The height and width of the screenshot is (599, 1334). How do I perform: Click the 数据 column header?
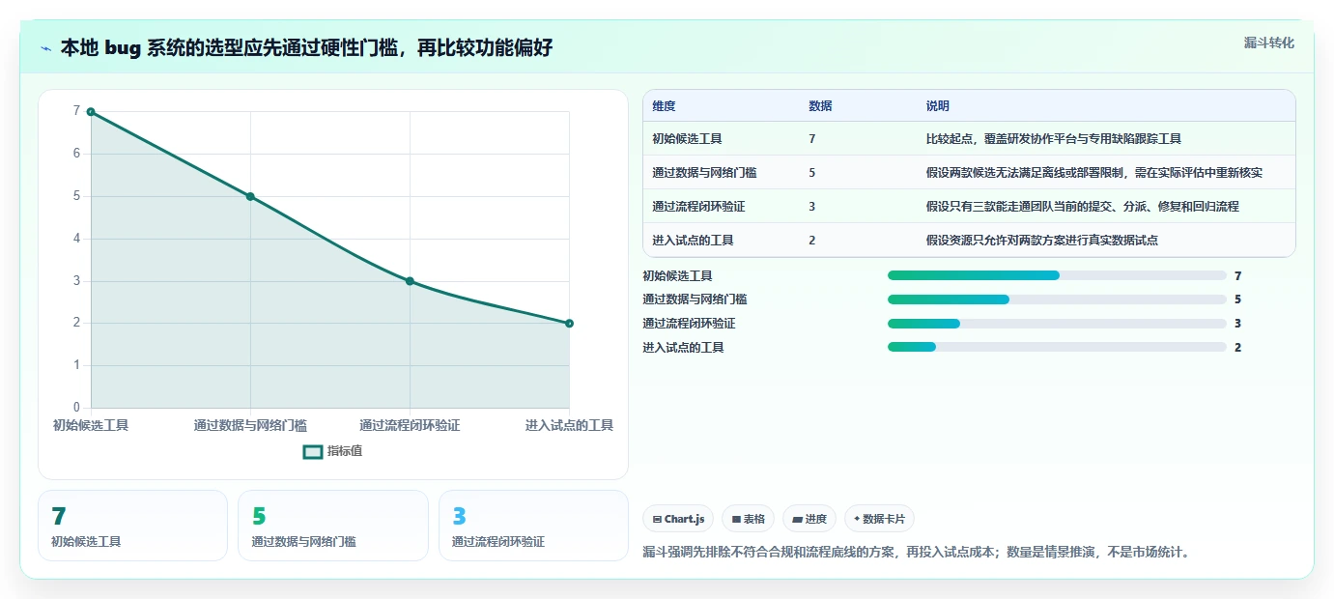[820, 105]
